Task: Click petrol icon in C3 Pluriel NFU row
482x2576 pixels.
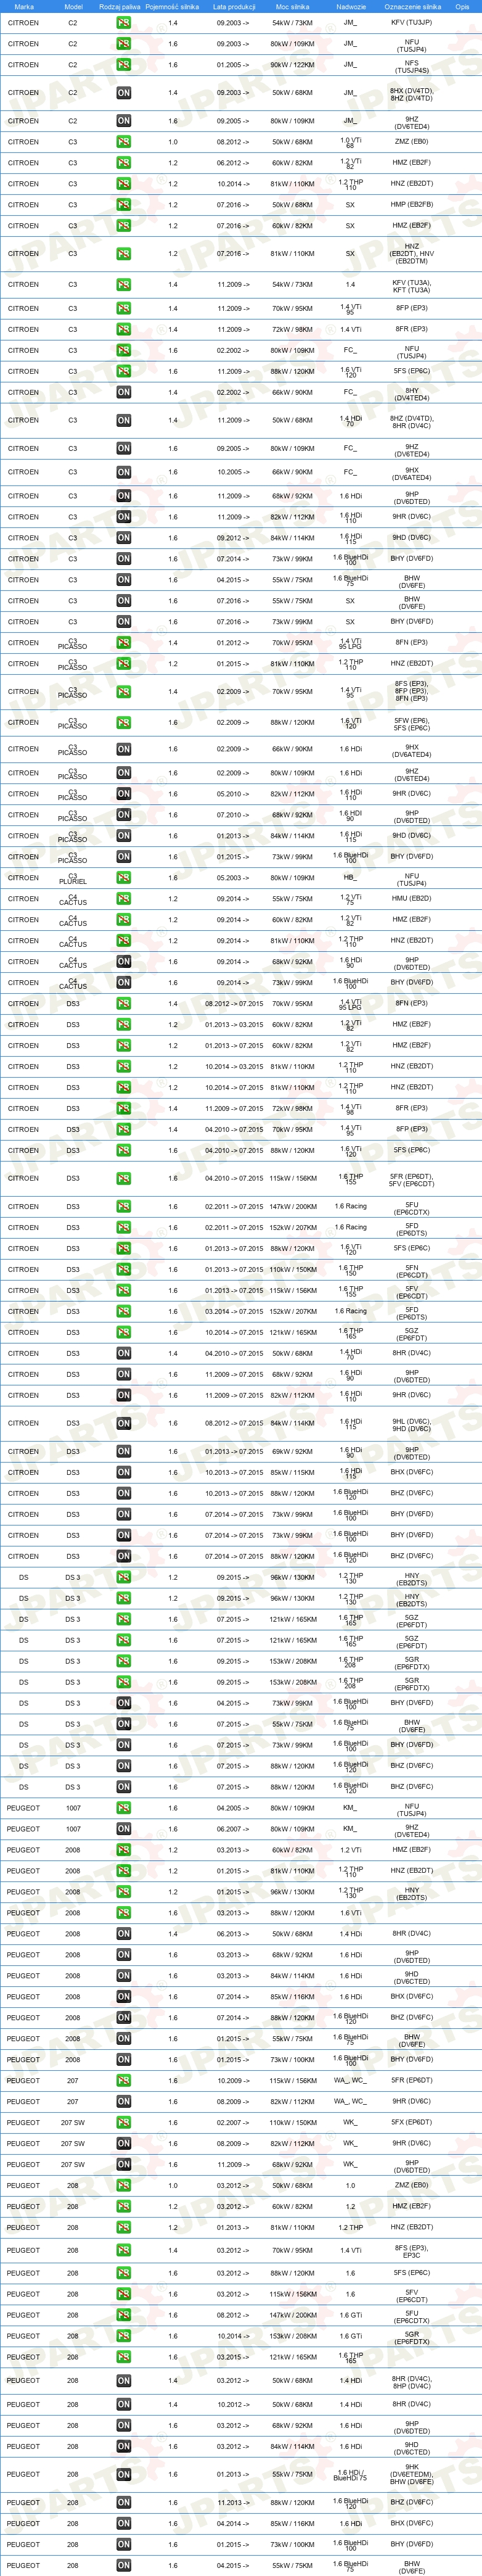Action: coord(123,878)
